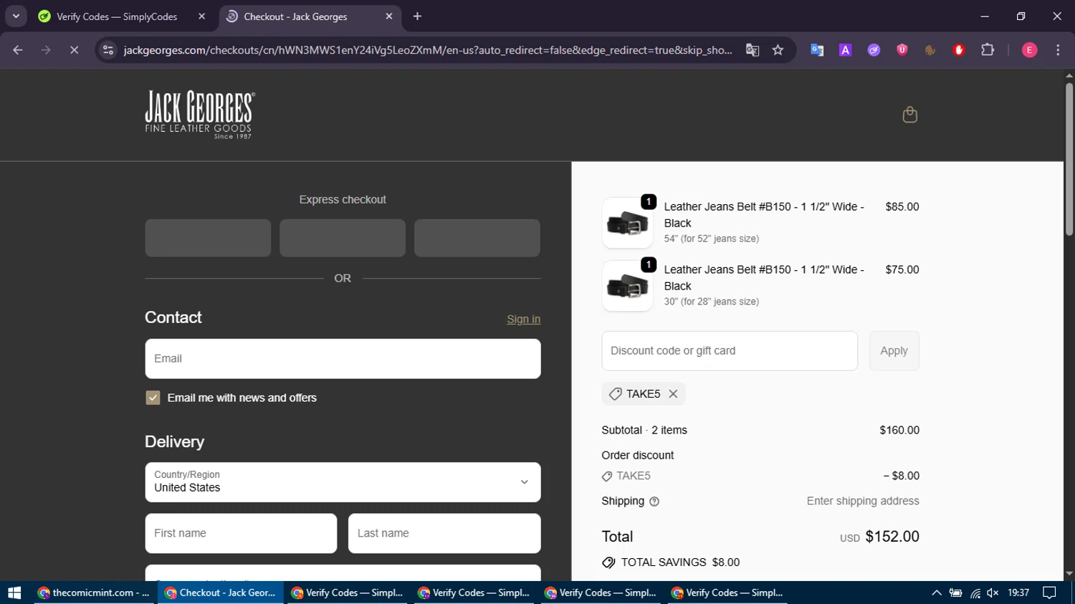This screenshot has height=604, width=1075.
Task: Click the Google Translate extension icon
Action: click(817, 49)
